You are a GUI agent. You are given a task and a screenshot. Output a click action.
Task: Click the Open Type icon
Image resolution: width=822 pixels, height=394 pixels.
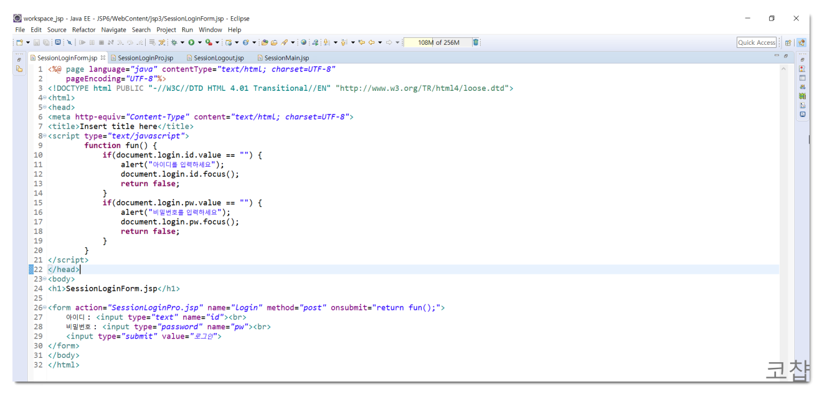tap(265, 42)
